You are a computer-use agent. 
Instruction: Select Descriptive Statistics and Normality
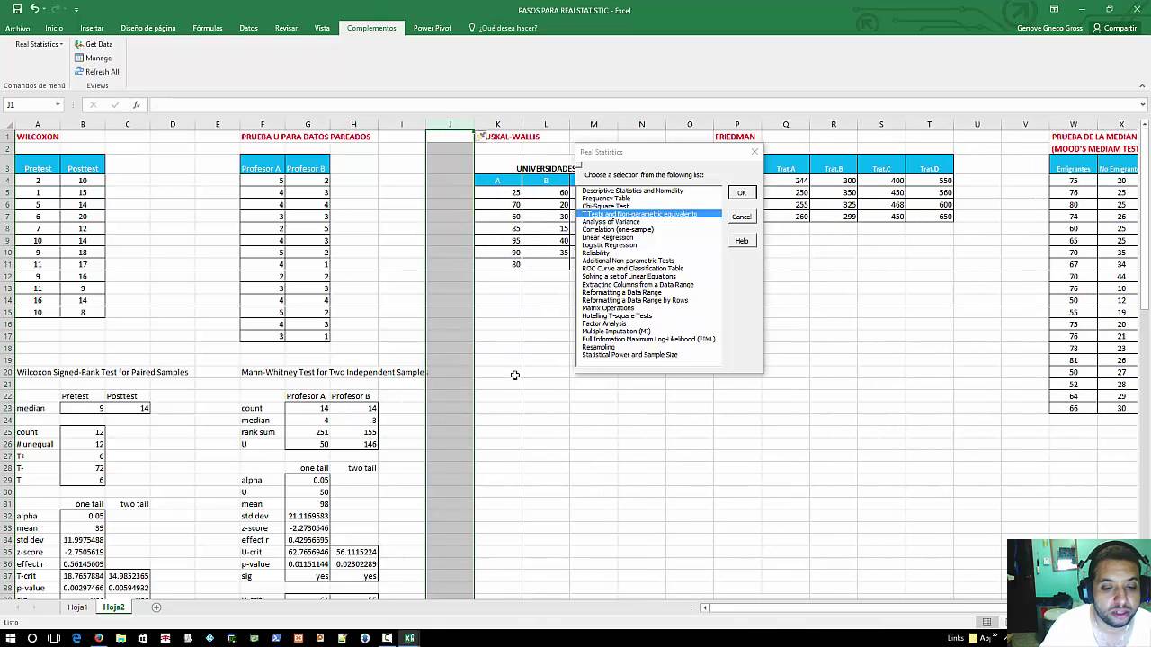coord(632,191)
